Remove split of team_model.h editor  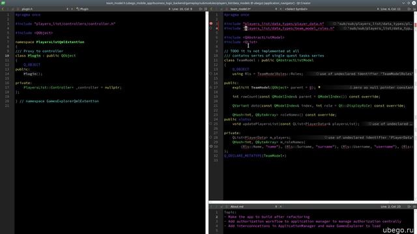[x=414, y=9]
